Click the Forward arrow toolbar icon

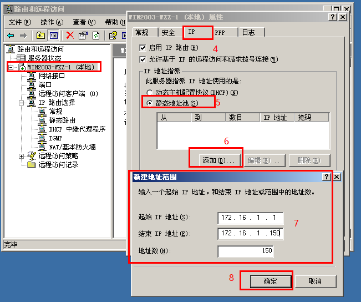coord(23,36)
